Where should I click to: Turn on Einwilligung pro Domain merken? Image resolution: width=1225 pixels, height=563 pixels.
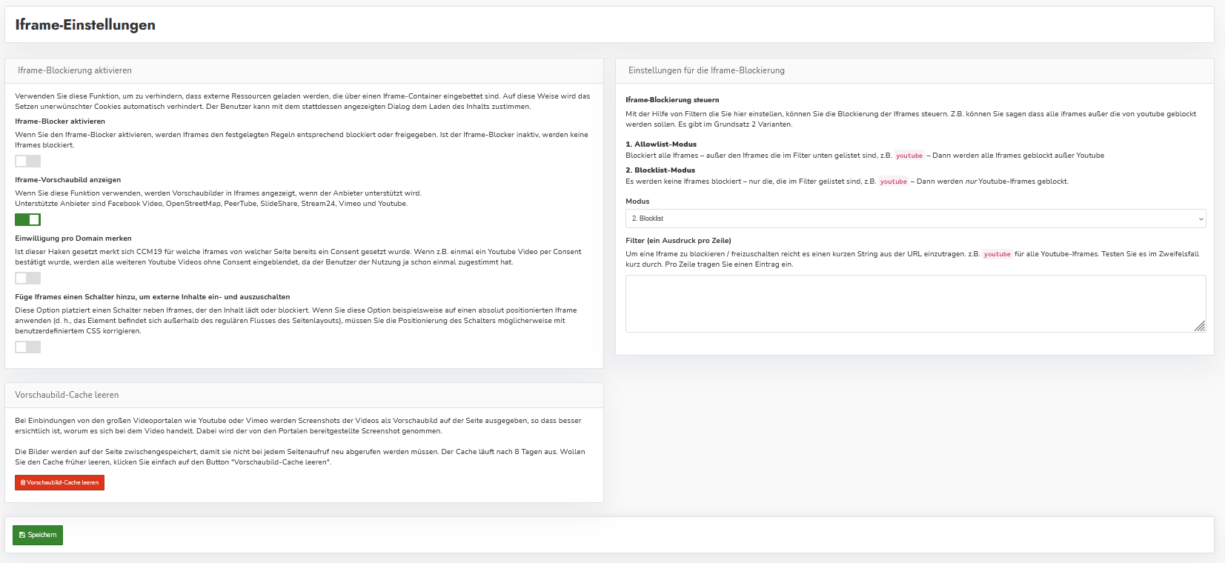pyautogui.click(x=27, y=278)
